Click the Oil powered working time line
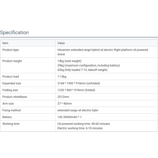The image size is (158, 158). (x=84, y=124)
